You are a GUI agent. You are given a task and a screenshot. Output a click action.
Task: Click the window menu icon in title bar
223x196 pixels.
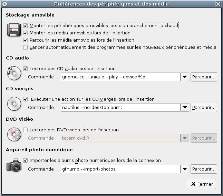pyautogui.click(x=4, y=4)
